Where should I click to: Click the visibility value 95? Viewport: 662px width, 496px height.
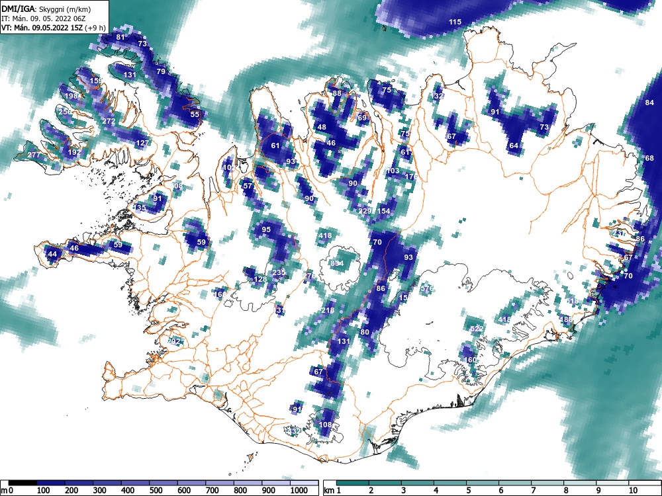coord(266,229)
